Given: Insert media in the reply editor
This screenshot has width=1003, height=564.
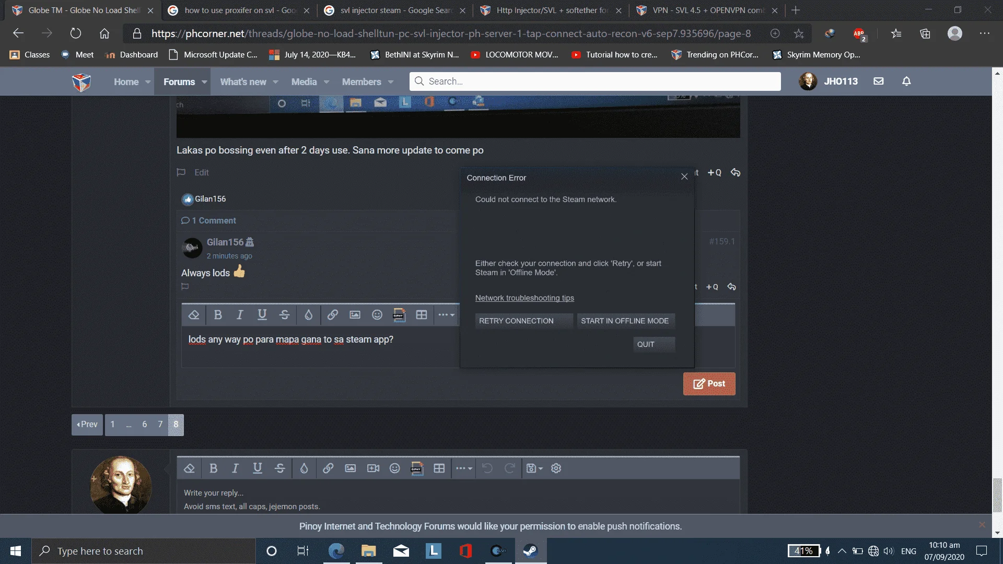Looking at the screenshot, I should [x=373, y=468].
